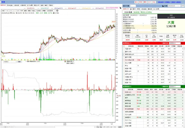The image size is (185, 128).
Task: Click the 3月 range button
Action: point(104,127)
